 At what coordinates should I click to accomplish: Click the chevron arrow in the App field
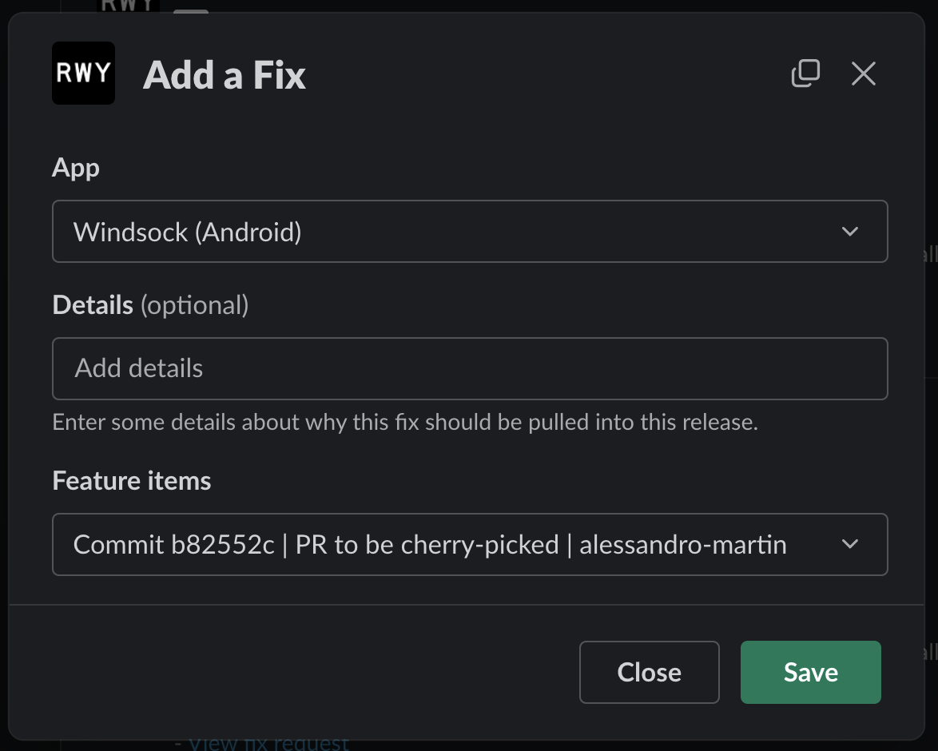tap(850, 232)
